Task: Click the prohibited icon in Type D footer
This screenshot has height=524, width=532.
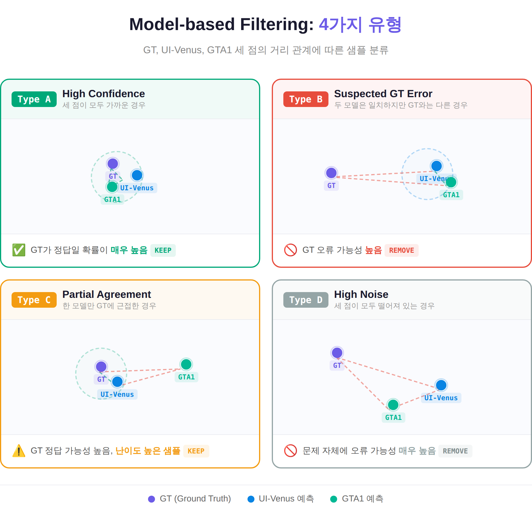Action: [291, 451]
